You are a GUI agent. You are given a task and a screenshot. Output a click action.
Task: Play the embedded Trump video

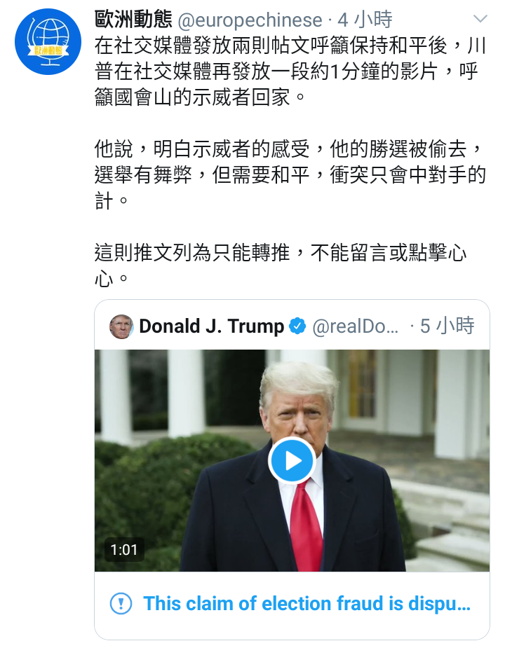292,460
